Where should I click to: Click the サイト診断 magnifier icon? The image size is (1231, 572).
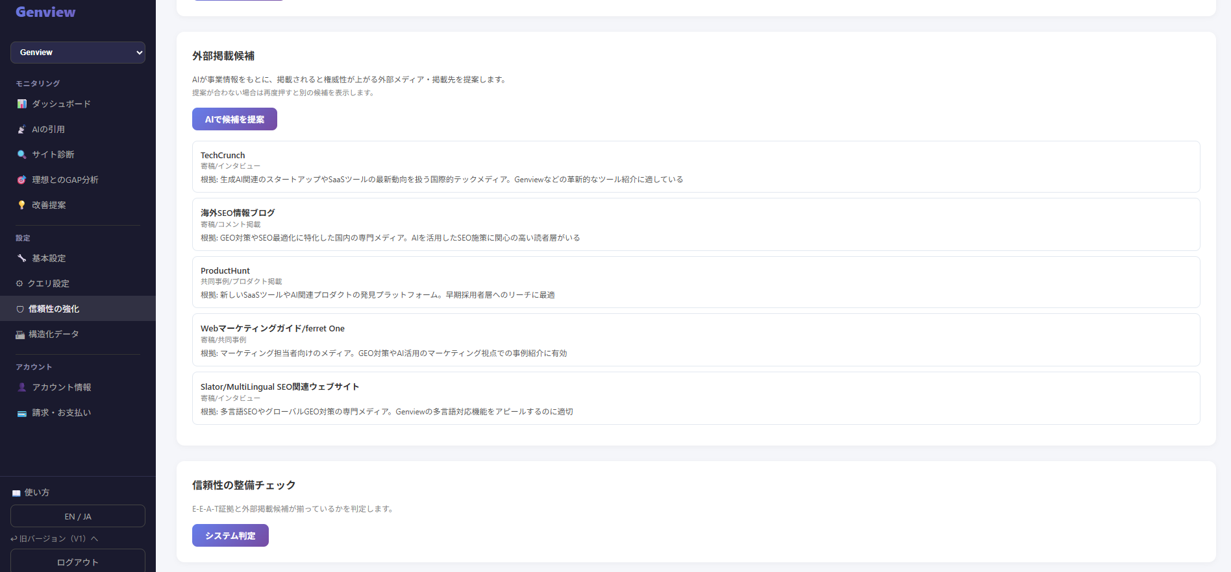[x=22, y=154]
